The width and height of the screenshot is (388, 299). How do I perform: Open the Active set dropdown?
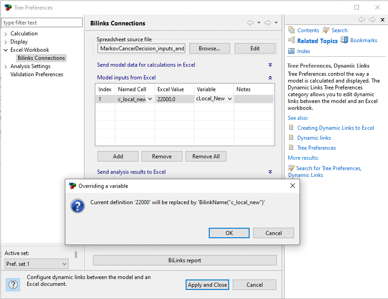tap(36, 264)
